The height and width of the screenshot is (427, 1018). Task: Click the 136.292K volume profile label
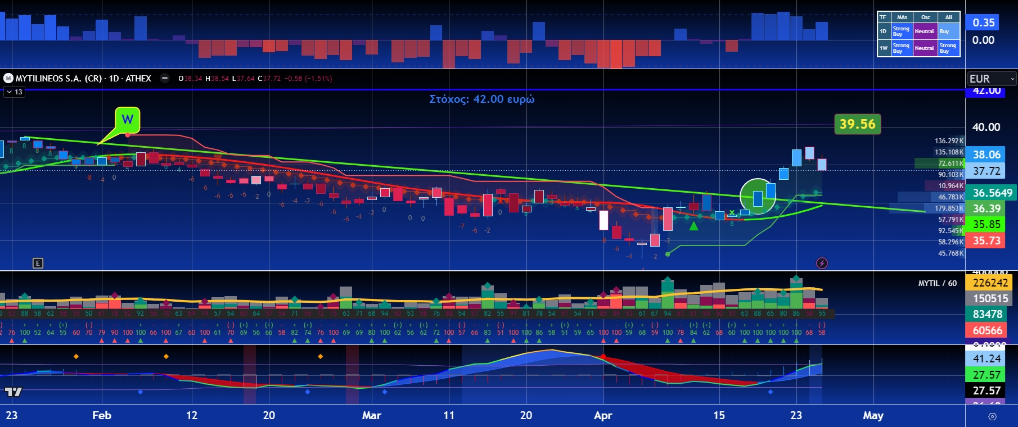click(949, 141)
